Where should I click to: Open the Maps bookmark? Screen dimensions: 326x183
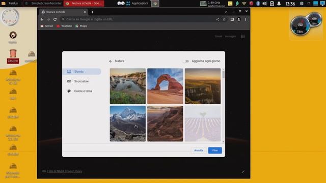tap(81, 26)
